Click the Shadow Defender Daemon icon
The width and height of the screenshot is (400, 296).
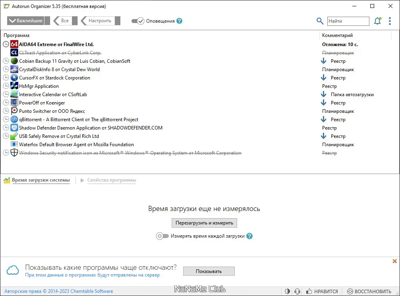tap(14, 128)
